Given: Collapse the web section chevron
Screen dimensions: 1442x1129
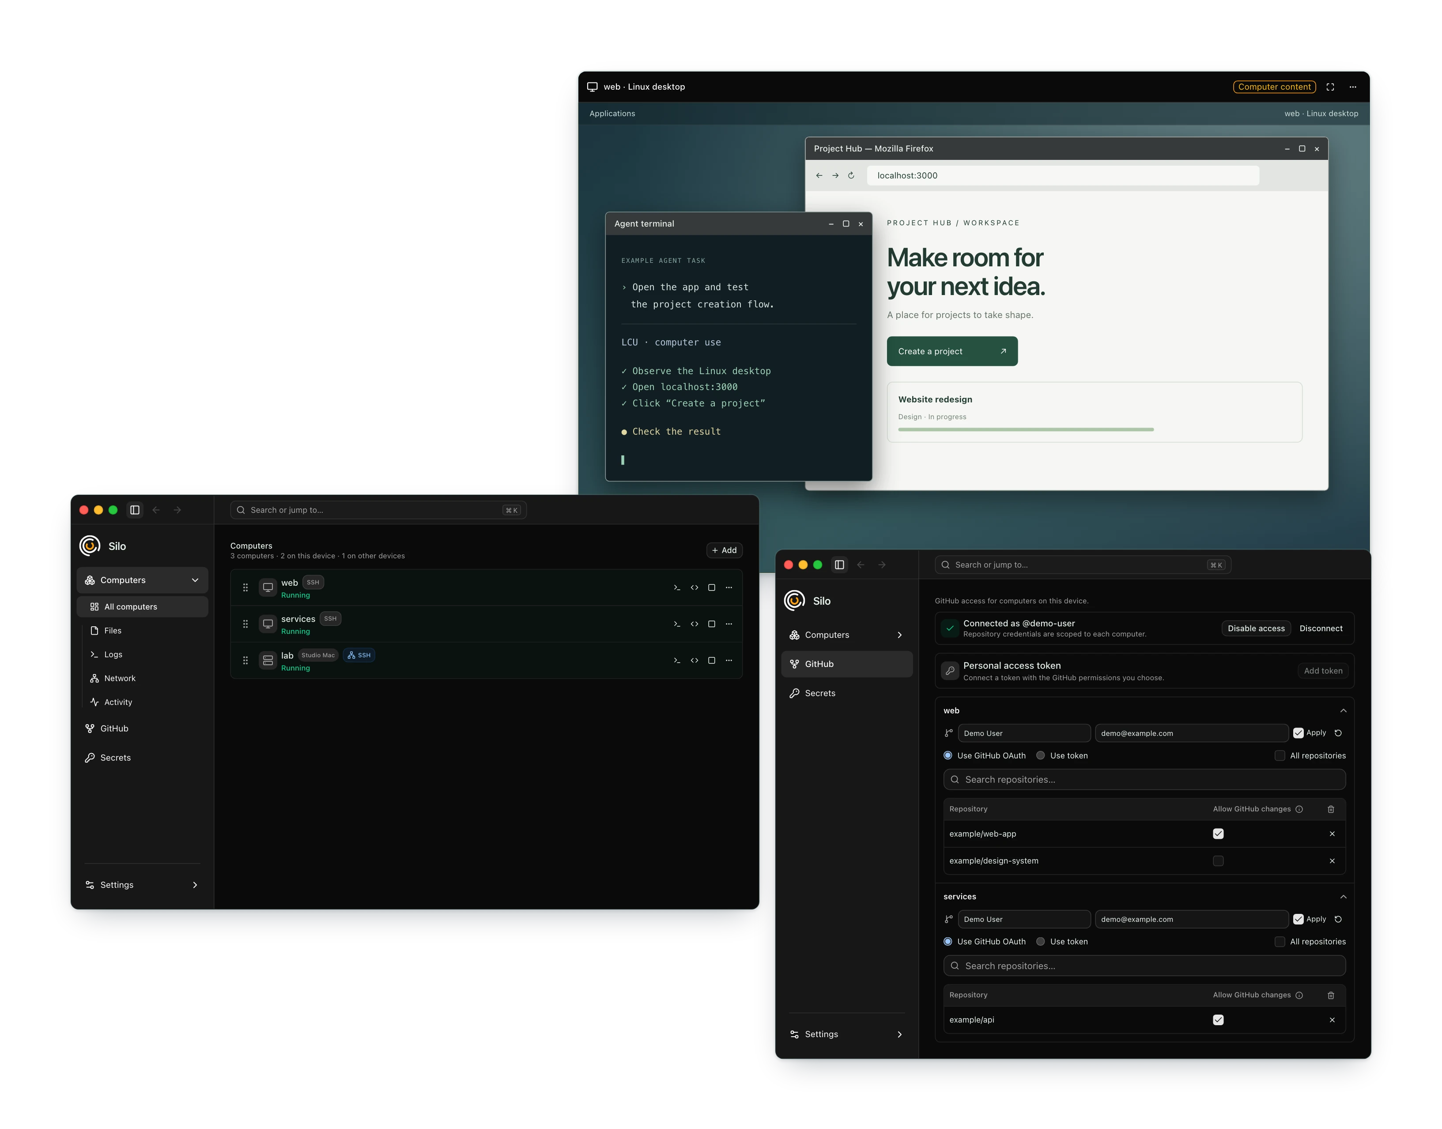Looking at the screenshot, I should [x=1343, y=711].
